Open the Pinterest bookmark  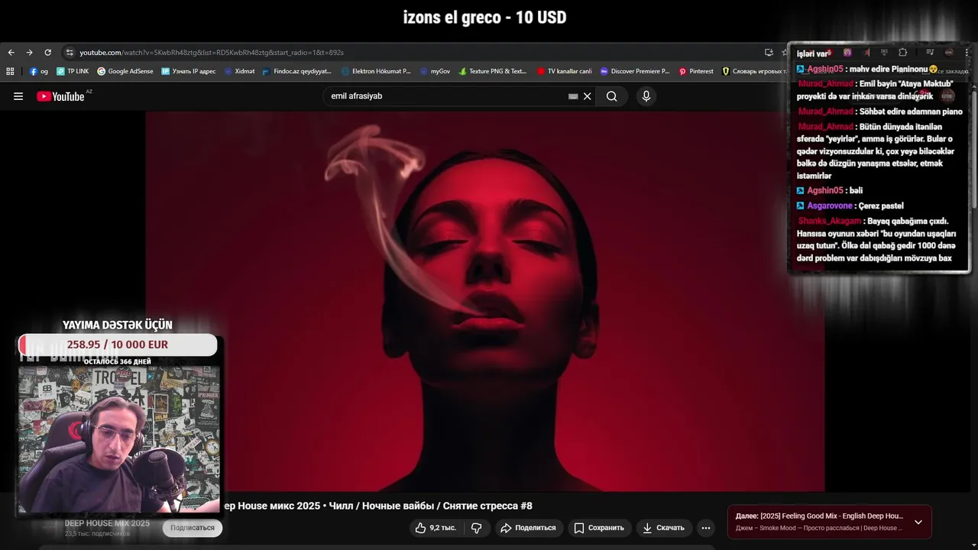(696, 71)
